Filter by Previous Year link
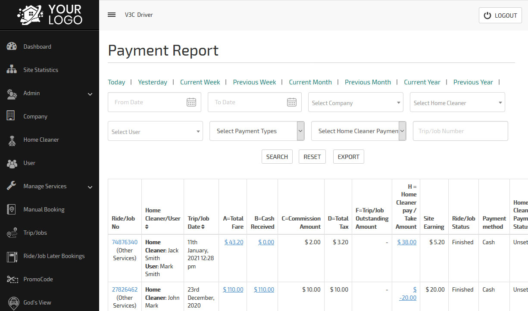 473,82
